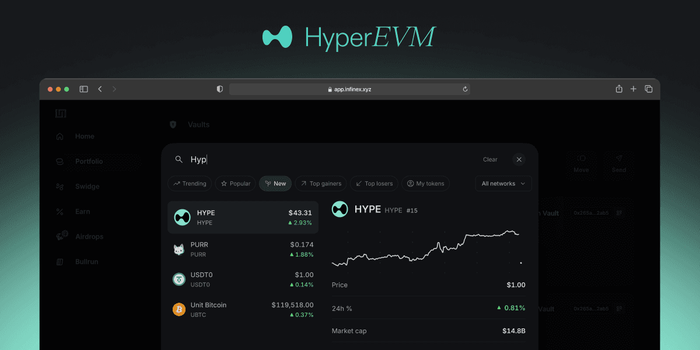Open the Swidge sidebar item

click(87, 187)
